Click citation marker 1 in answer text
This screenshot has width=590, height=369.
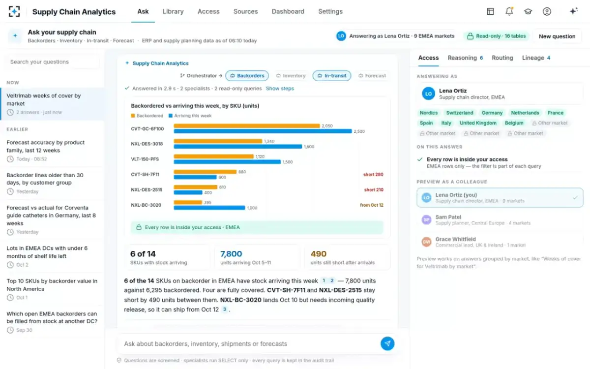(324, 280)
